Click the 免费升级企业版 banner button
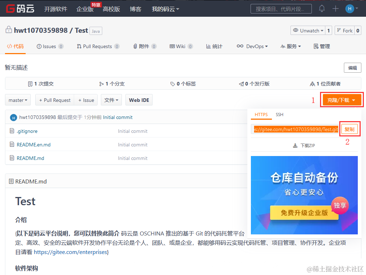Viewport: 366px width, 275px height. 304,213
